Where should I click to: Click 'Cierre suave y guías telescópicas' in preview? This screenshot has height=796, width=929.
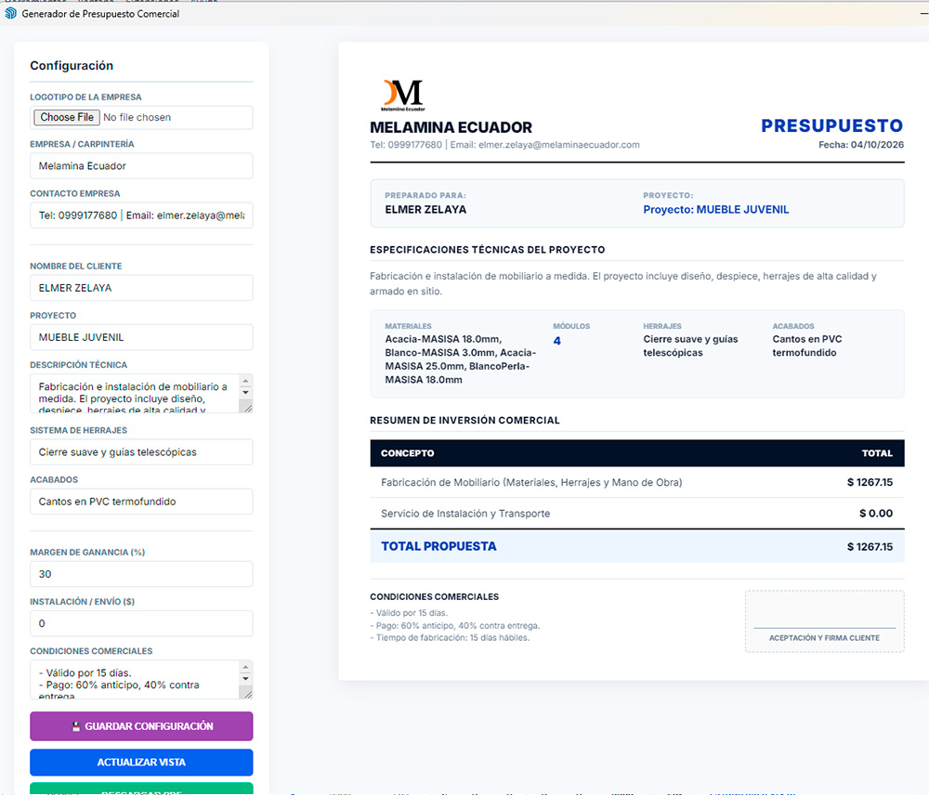[690, 346]
